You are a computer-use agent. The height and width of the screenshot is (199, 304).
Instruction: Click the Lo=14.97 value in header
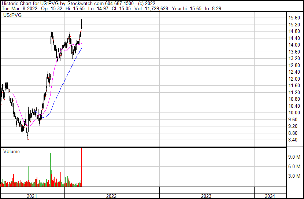(98, 8)
